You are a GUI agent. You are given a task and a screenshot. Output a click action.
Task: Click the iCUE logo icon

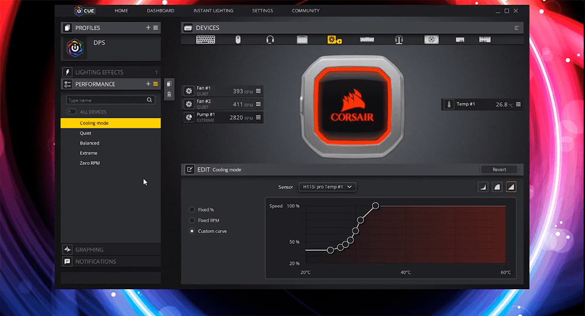(84, 11)
